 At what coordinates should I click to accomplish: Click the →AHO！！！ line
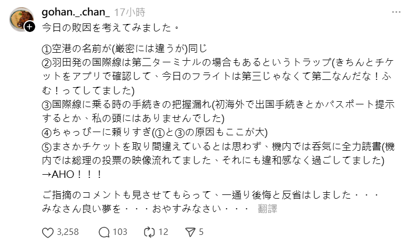[x=71, y=174]
